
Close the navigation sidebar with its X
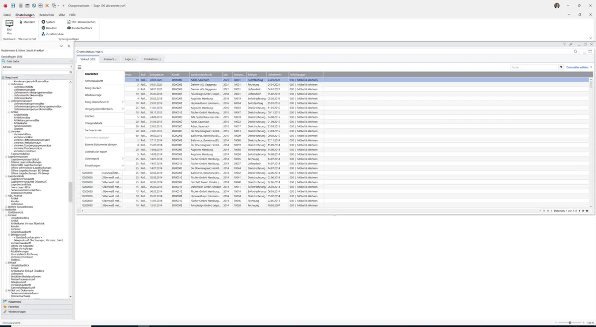[69, 46]
